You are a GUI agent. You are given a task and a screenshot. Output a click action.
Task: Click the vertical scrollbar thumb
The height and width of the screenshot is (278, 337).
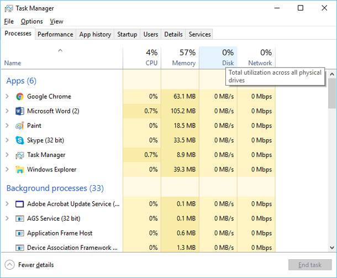[332, 93]
